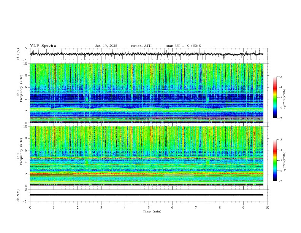Click the ch.1 "Frequency (kHz)" axis label
Image resolution: width=301 pixels, height=233 pixels.
point(21,88)
